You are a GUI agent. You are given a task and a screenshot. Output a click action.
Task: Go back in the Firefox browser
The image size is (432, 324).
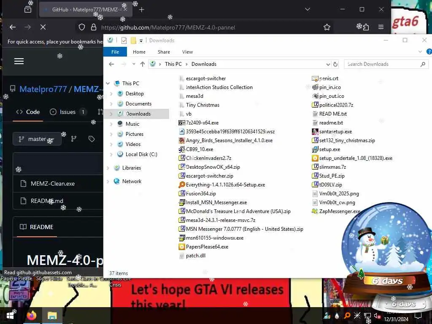[13, 27]
